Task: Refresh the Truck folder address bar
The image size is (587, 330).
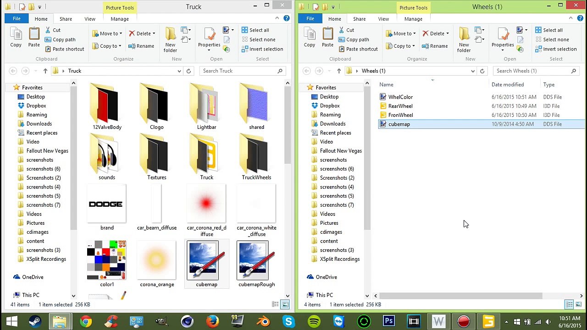Action: click(188, 71)
